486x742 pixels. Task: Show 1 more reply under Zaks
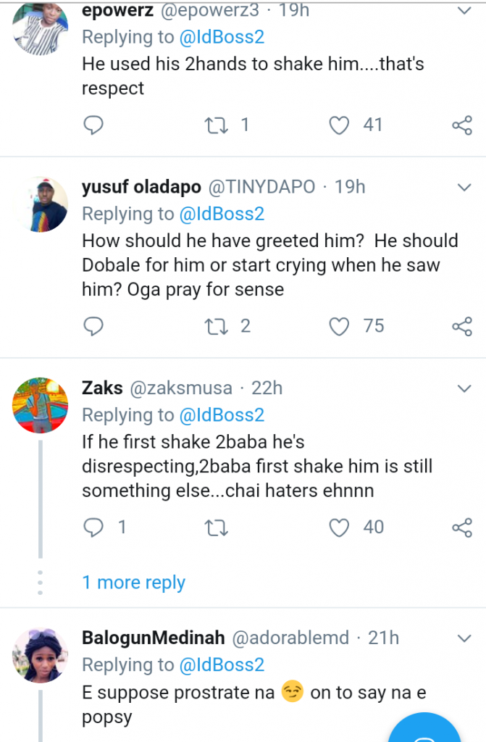pos(134,583)
